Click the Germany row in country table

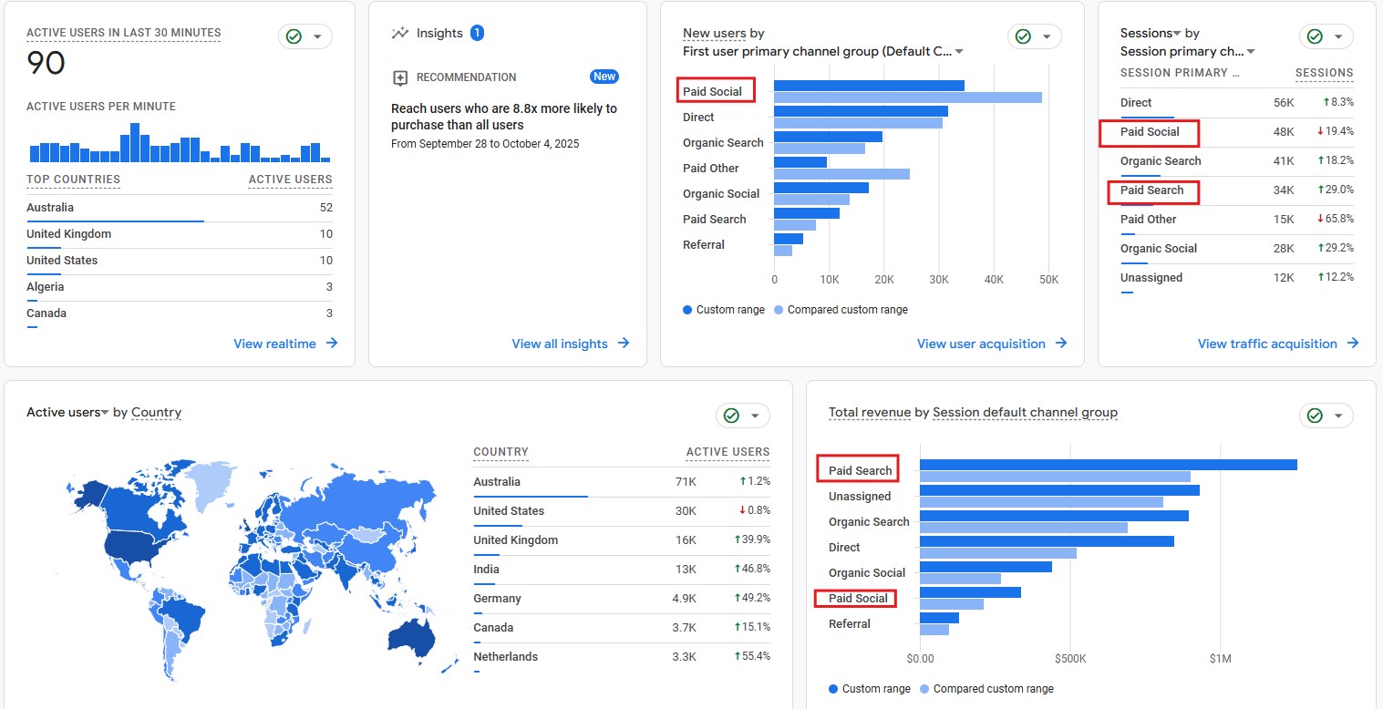pyautogui.click(x=622, y=599)
